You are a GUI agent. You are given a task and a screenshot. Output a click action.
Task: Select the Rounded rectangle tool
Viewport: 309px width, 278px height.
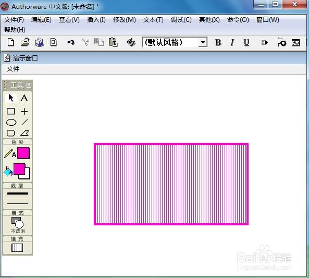pyautogui.click(x=10, y=133)
